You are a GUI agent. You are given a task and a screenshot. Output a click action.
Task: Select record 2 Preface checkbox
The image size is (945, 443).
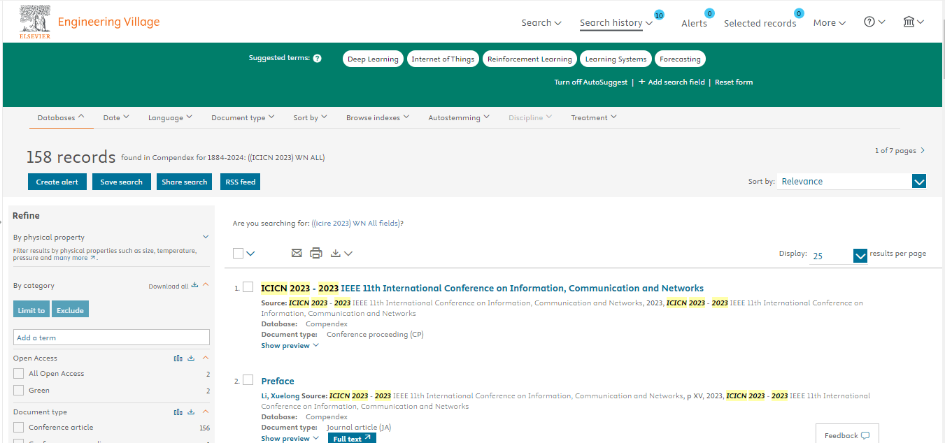point(248,380)
